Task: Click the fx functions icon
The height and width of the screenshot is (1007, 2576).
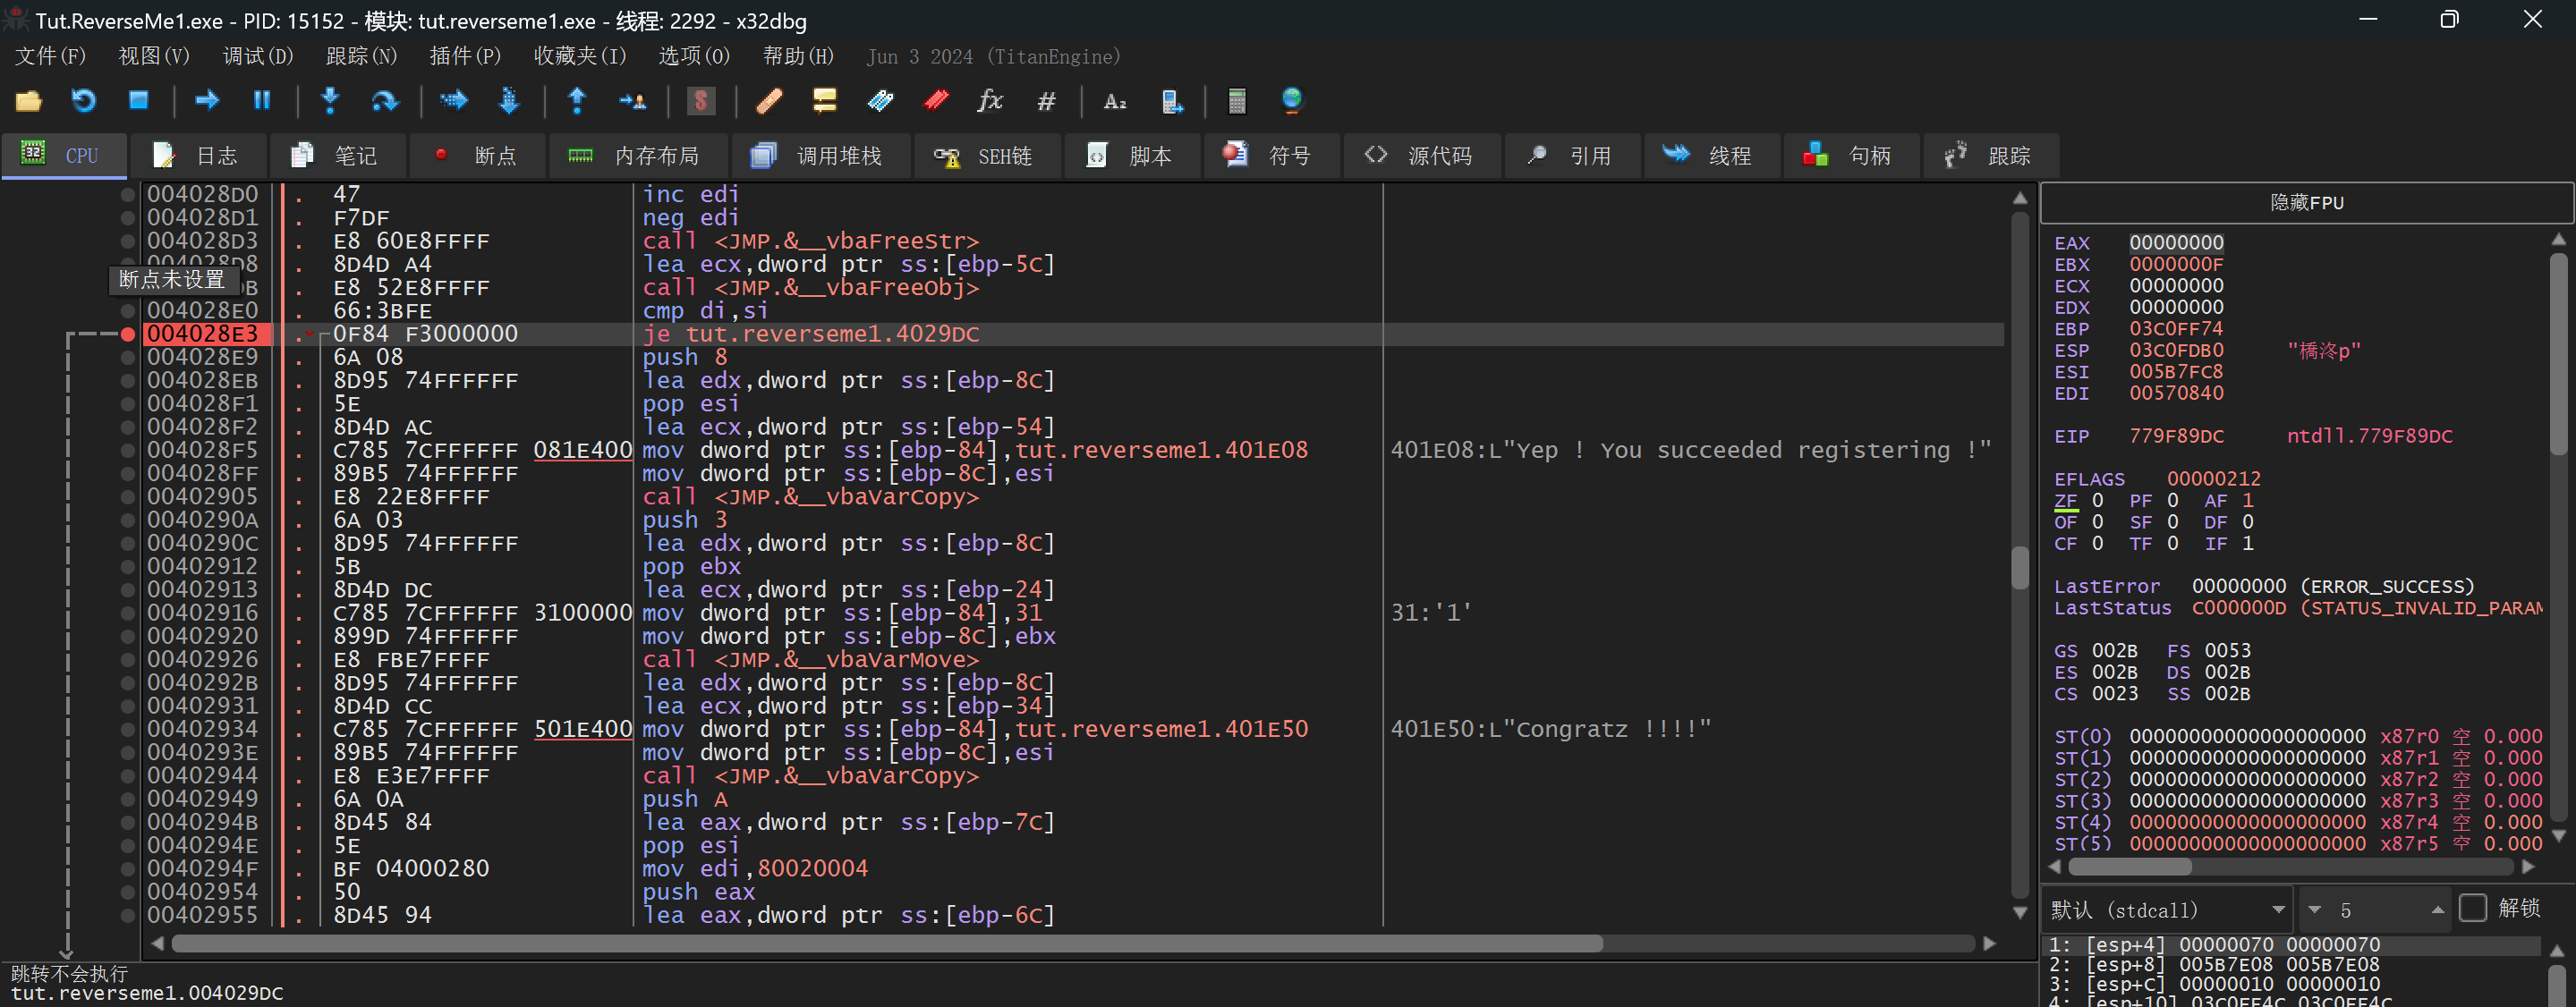Action: tap(990, 101)
